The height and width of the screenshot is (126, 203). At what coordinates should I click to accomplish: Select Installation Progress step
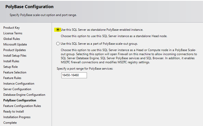[17, 117]
